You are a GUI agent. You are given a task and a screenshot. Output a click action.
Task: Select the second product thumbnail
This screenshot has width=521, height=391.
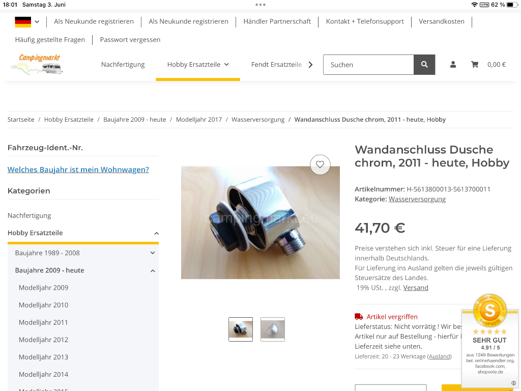click(x=273, y=329)
